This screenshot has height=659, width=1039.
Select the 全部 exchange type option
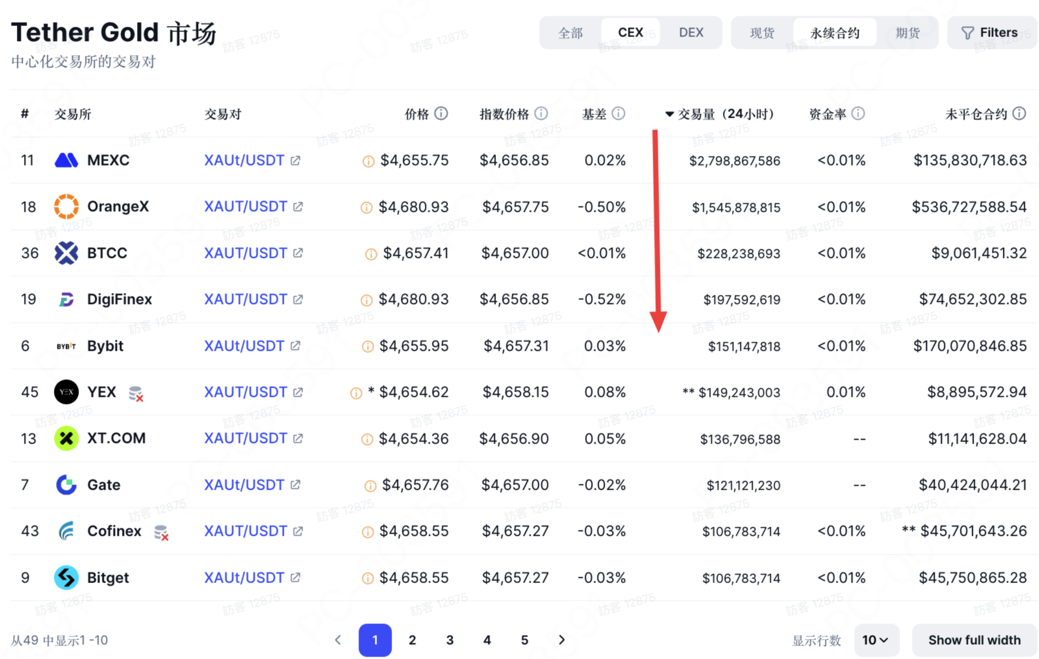point(570,33)
